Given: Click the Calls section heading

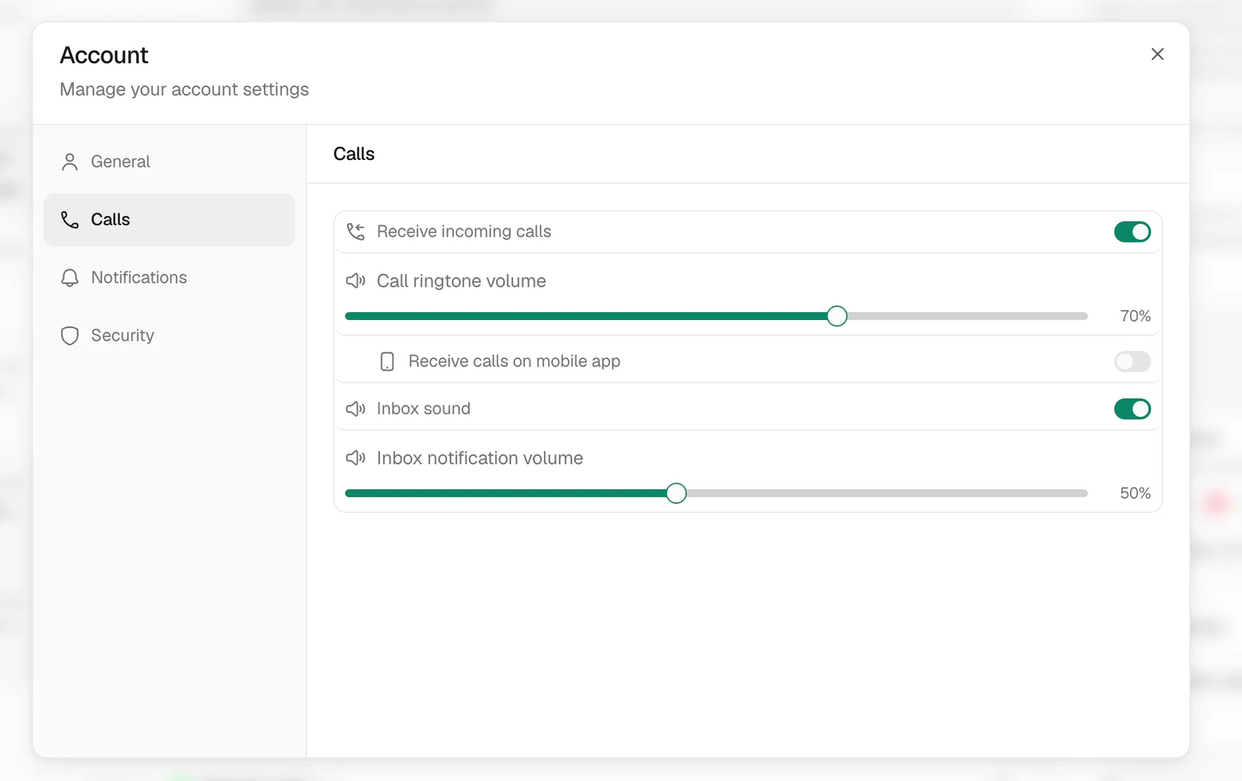Looking at the screenshot, I should click(x=354, y=154).
